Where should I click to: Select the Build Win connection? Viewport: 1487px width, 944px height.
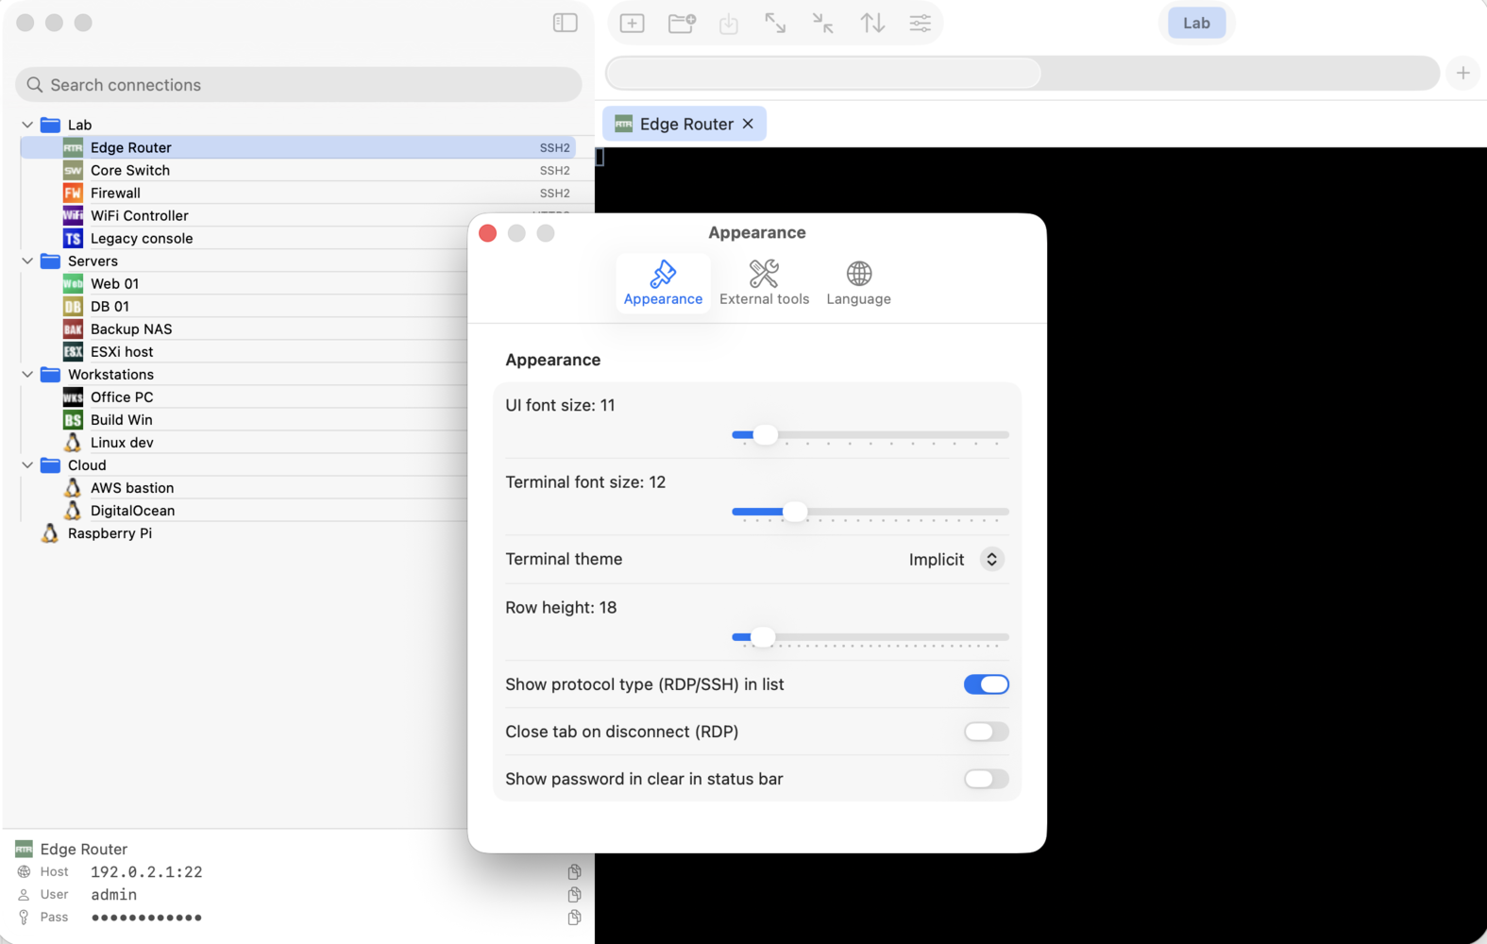click(122, 419)
